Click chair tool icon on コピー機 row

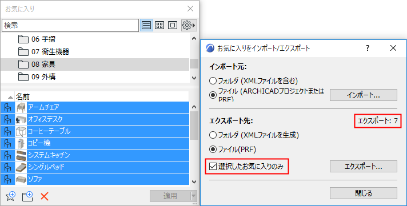pos(8,143)
